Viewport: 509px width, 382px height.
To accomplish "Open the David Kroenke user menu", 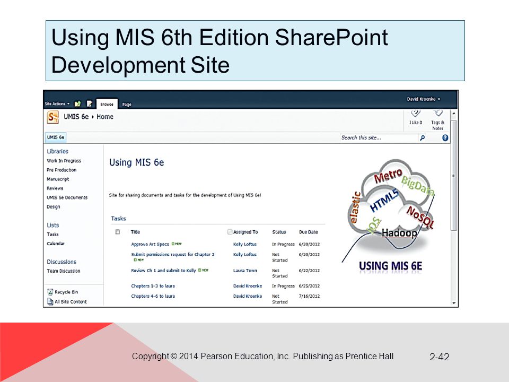I will [423, 99].
